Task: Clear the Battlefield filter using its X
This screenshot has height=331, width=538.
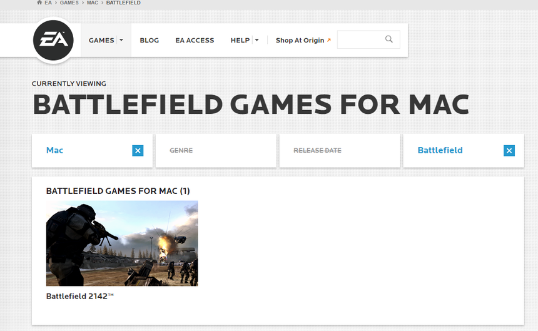Action: [x=509, y=151]
